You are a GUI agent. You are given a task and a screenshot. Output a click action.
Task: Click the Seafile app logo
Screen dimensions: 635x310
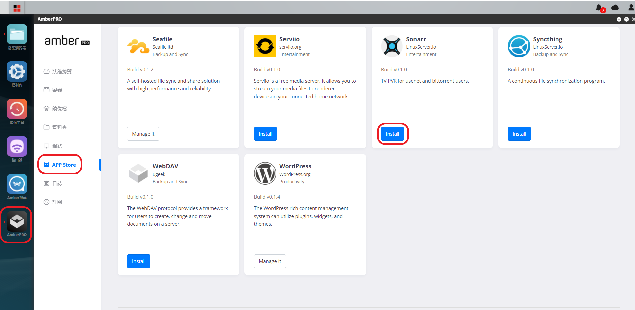138,46
